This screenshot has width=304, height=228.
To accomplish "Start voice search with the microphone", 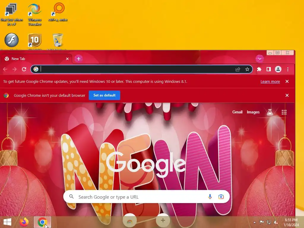I will [210, 197].
